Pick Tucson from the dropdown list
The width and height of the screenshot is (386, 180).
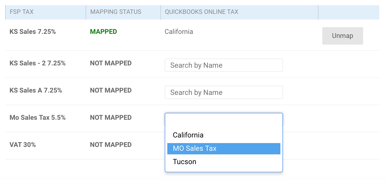224,162
